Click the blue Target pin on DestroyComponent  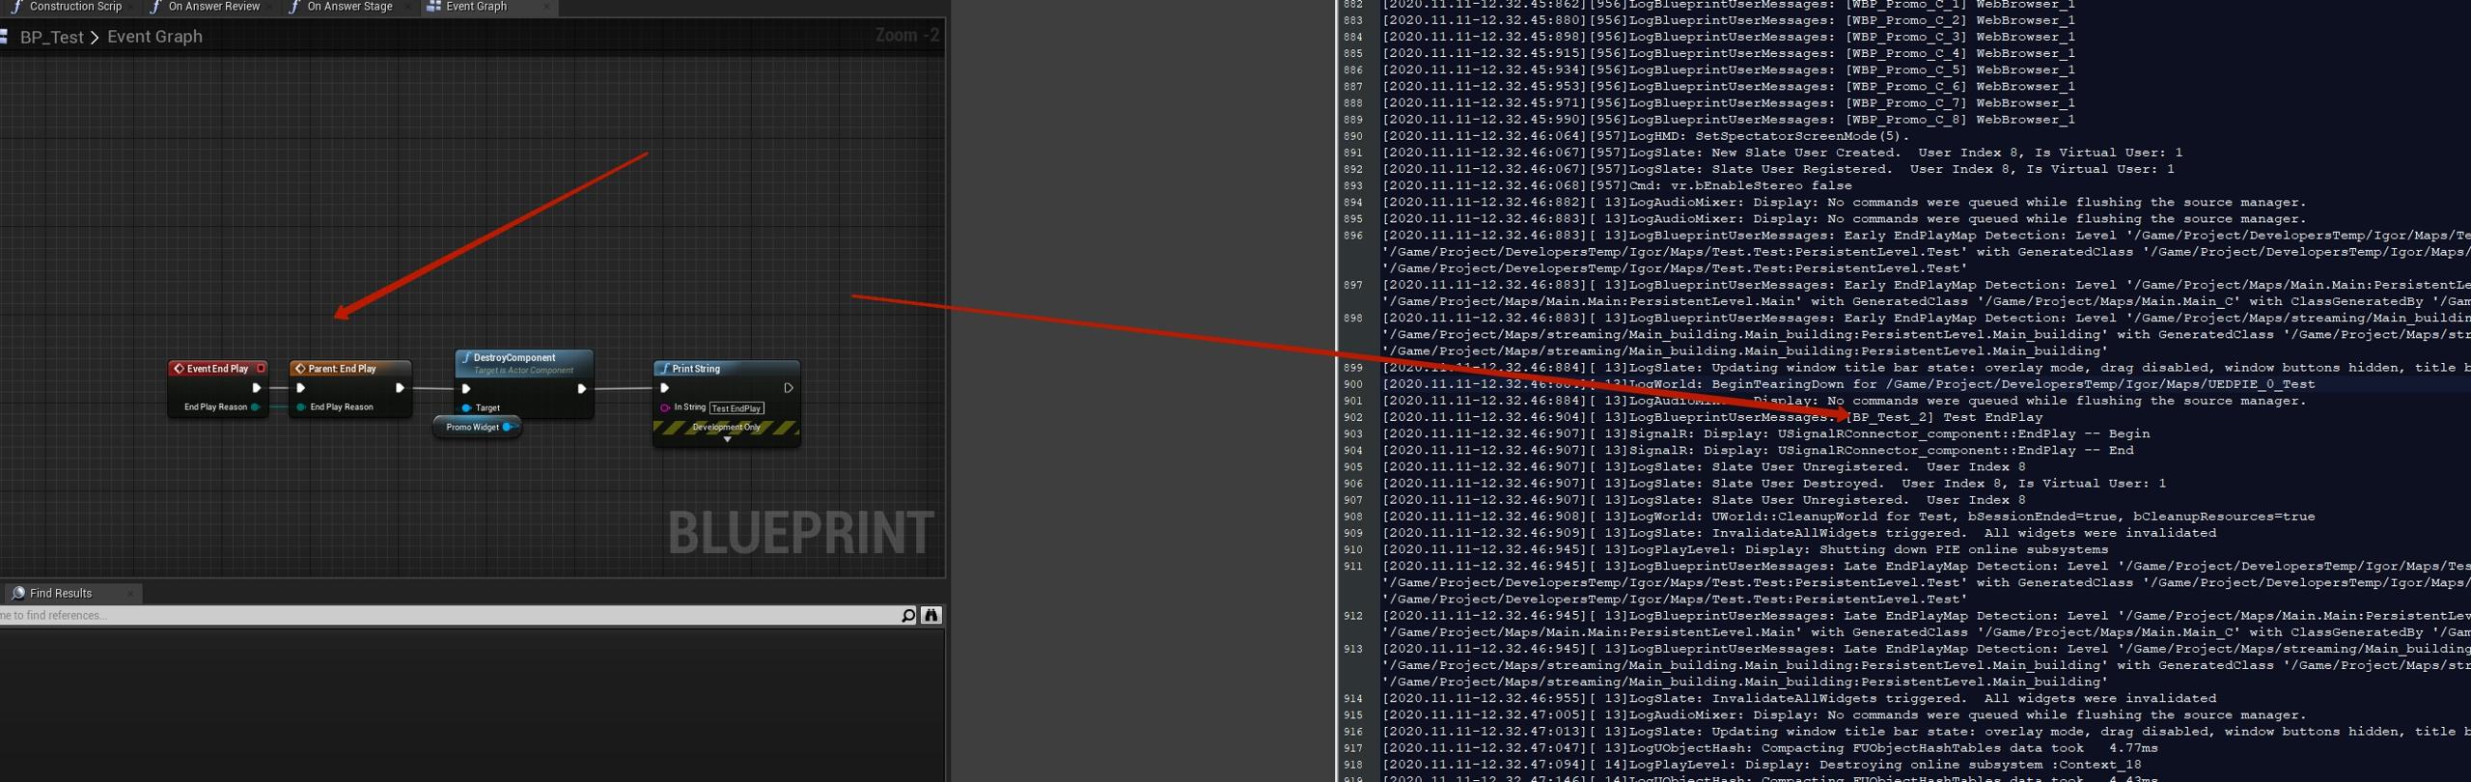click(x=466, y=407)
